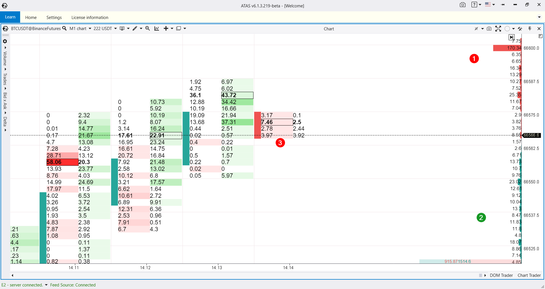Pin the chart window
This screenshot has height=289, width=545.
pyautogui.click(x=530, y=29)
